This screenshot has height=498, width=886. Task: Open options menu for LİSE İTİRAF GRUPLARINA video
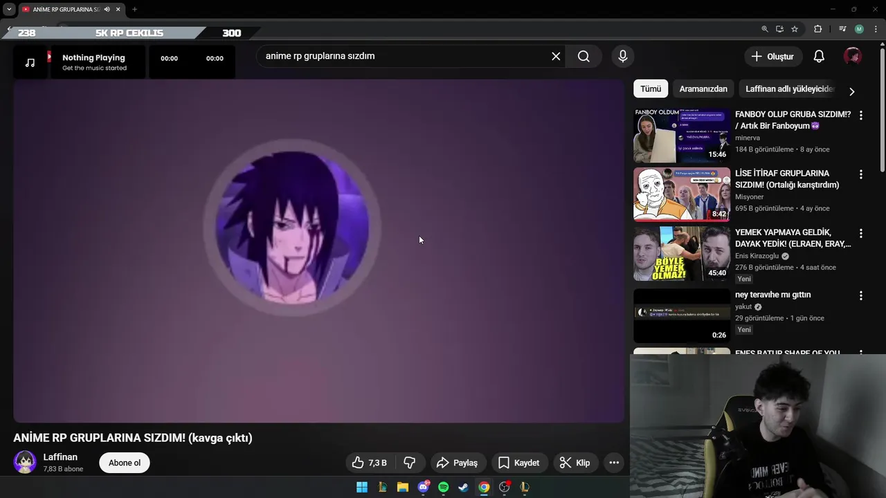tap(861, 174)
